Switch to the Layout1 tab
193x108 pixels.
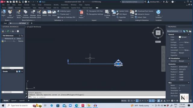pyautogui.click(x=14, y=100)
